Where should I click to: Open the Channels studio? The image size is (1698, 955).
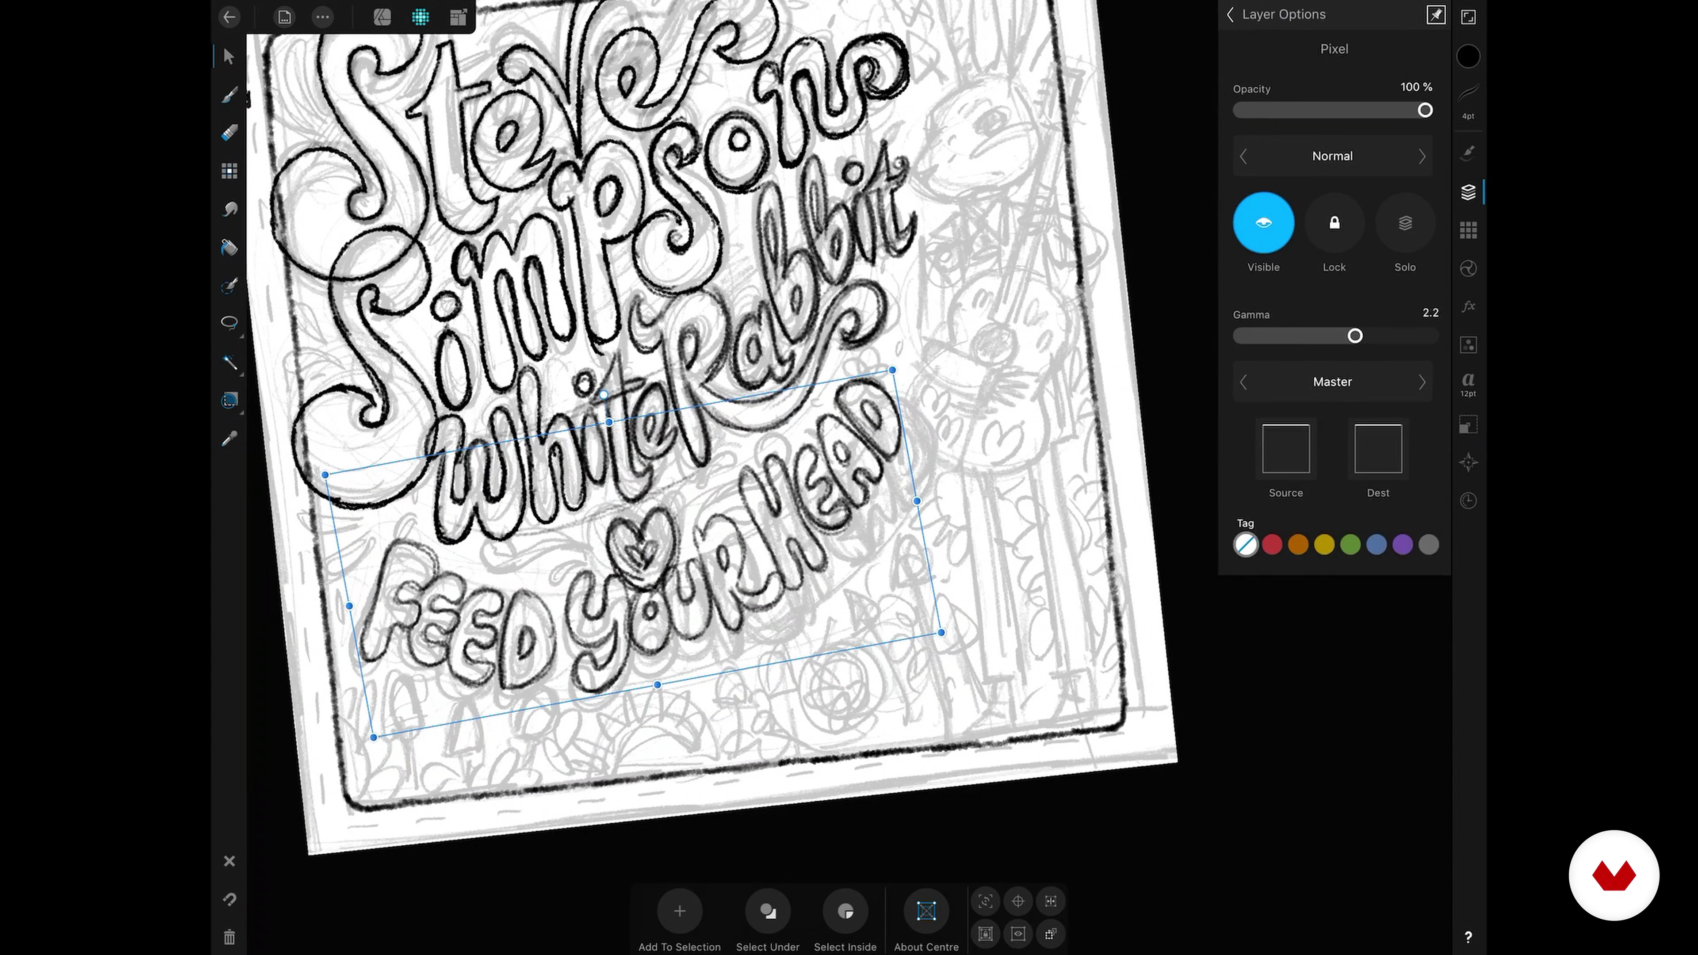1468,345
